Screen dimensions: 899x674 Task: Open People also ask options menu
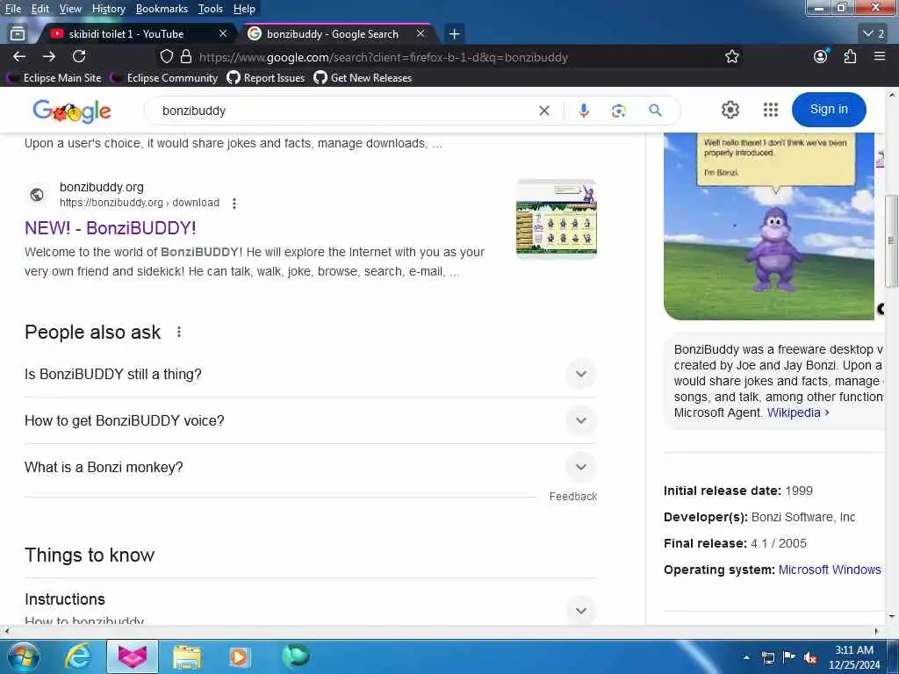click(179, 332)
